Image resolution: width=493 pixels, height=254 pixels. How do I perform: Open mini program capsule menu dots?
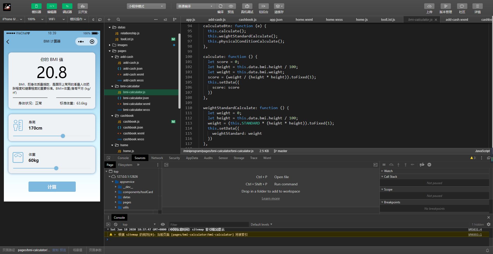pyautogui.click(x=81, y=42)
